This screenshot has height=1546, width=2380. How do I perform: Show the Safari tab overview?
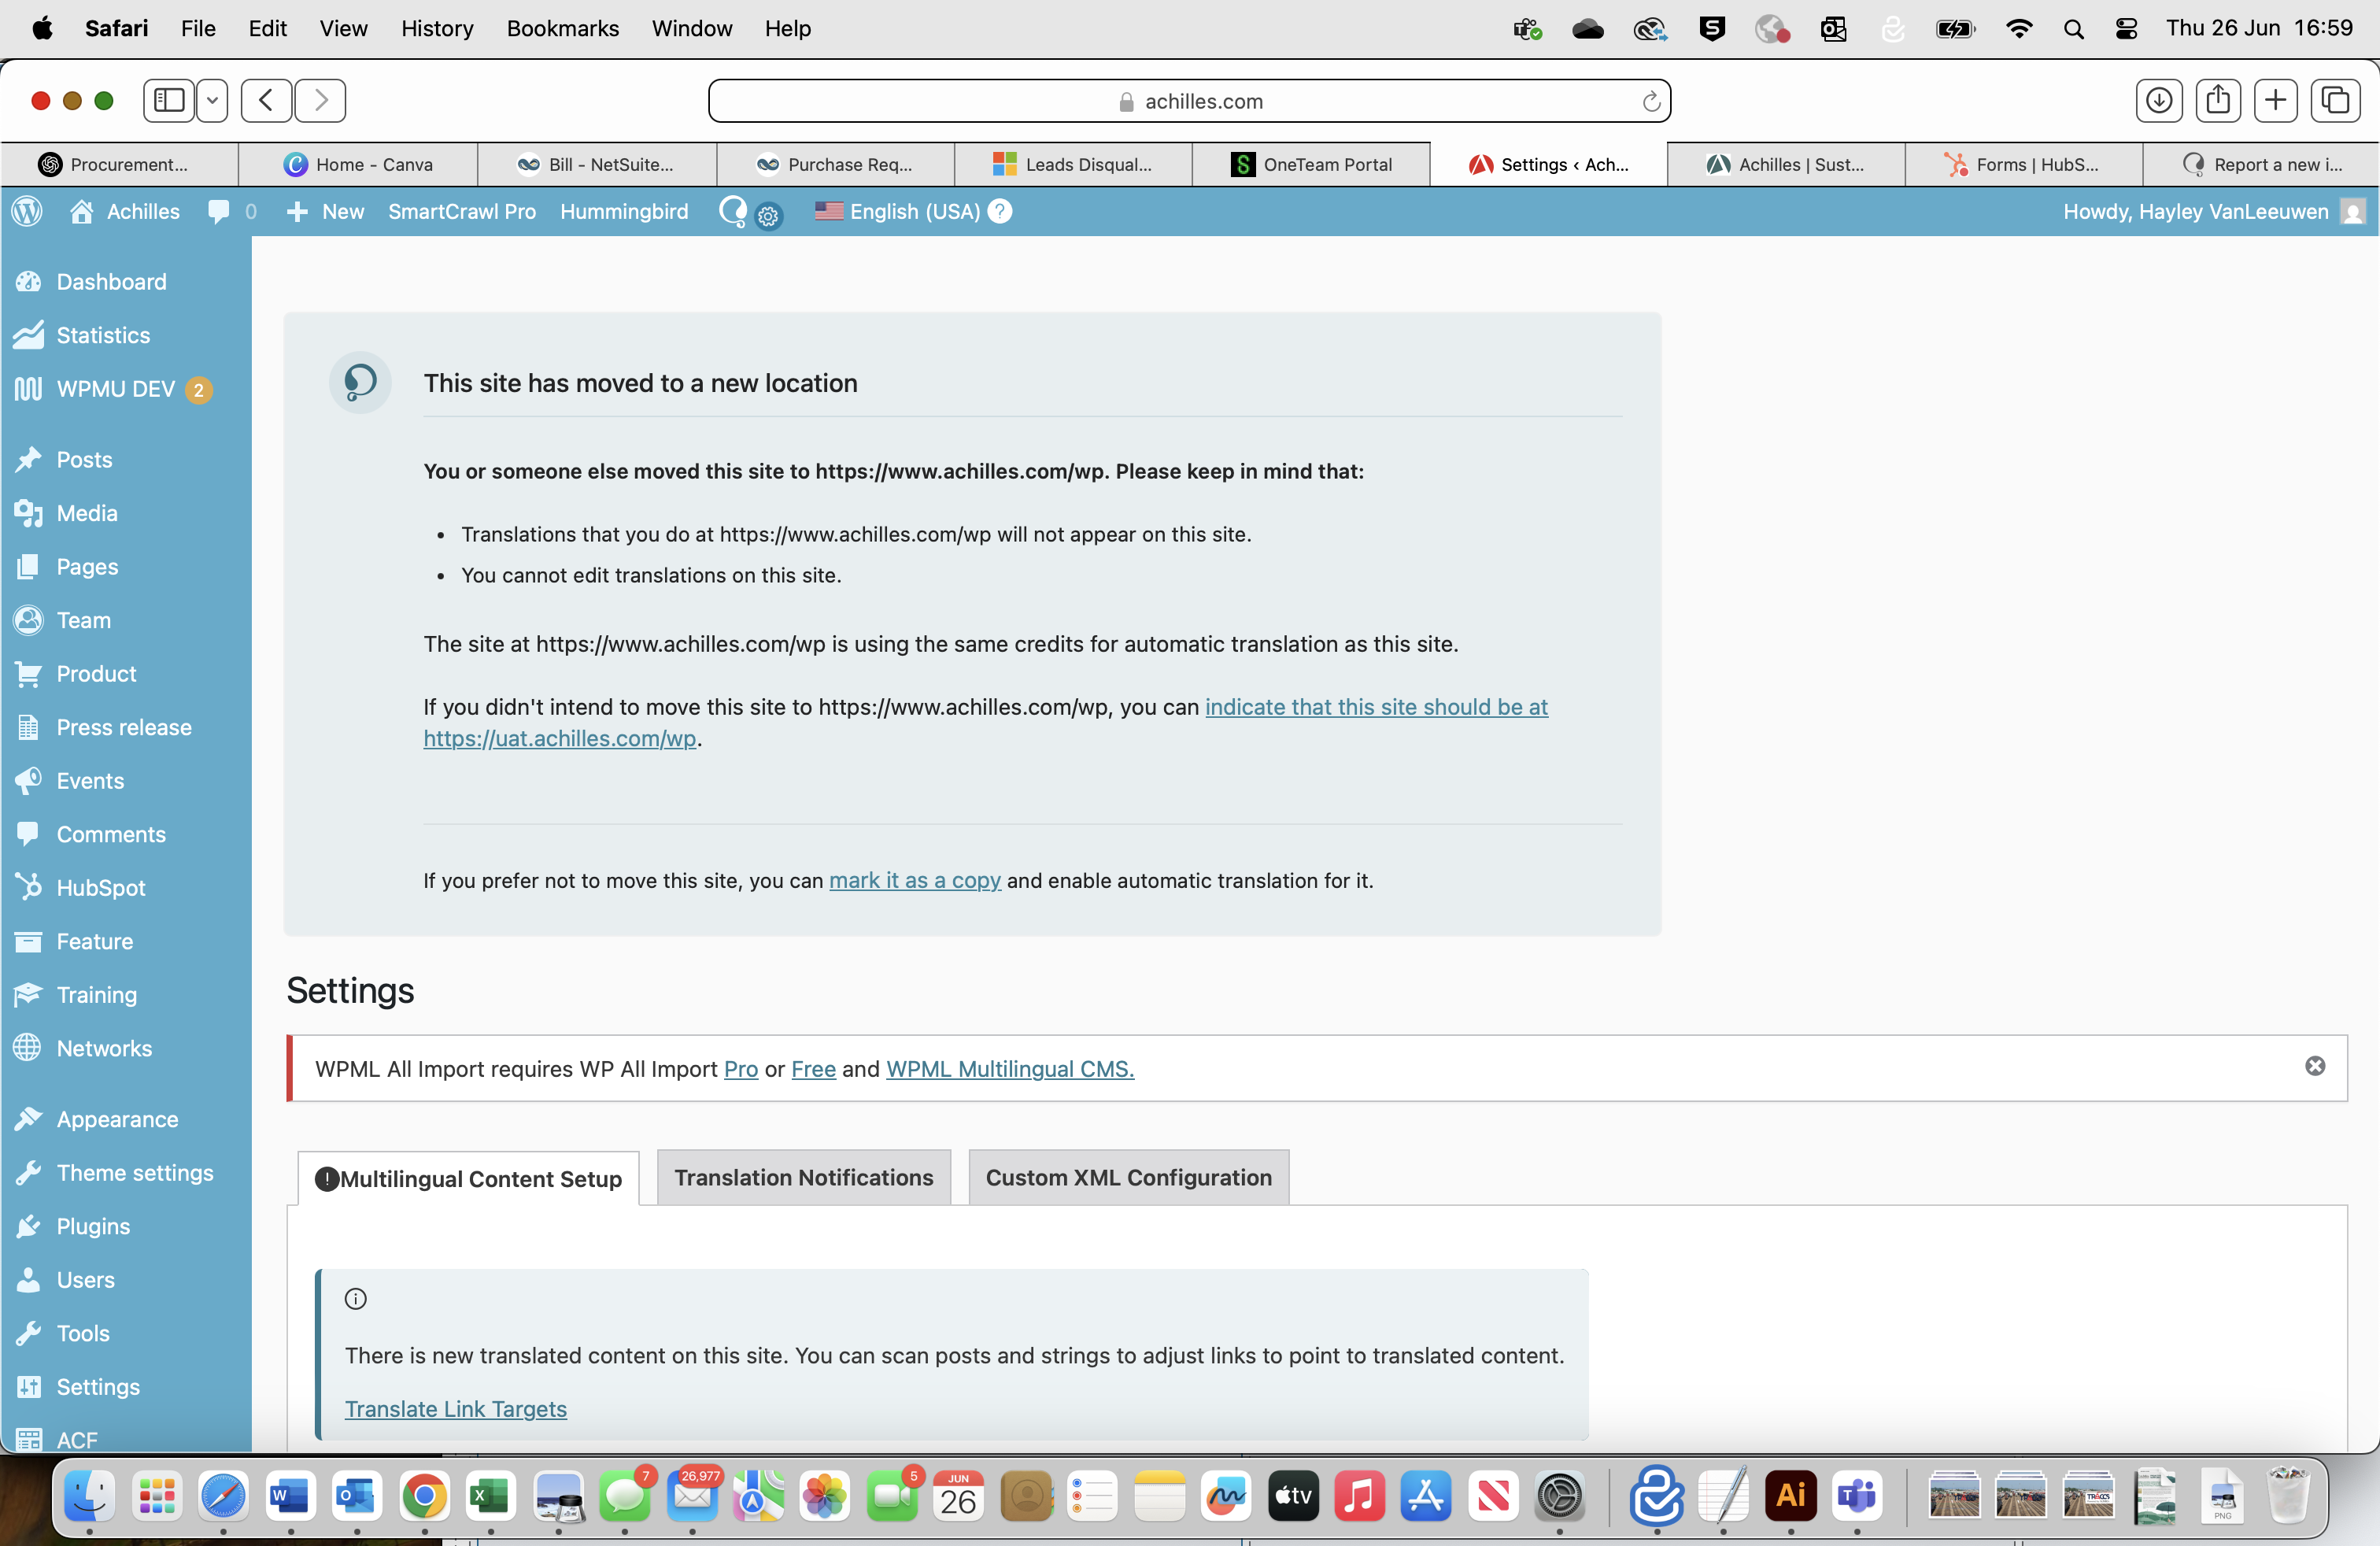(2335, 100)
